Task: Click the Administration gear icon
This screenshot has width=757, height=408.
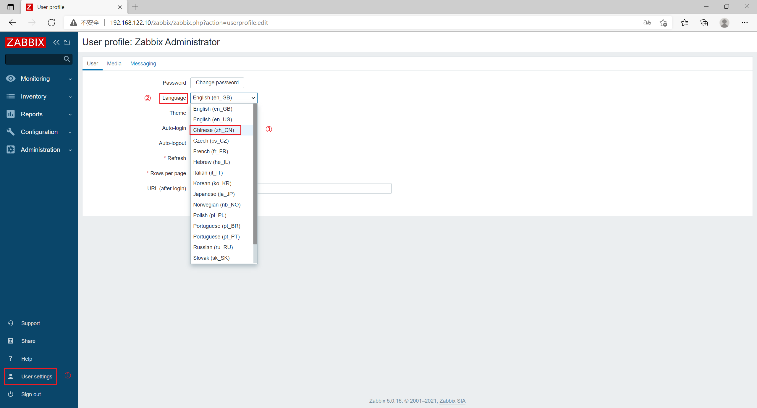Action: tap(11, 149)
